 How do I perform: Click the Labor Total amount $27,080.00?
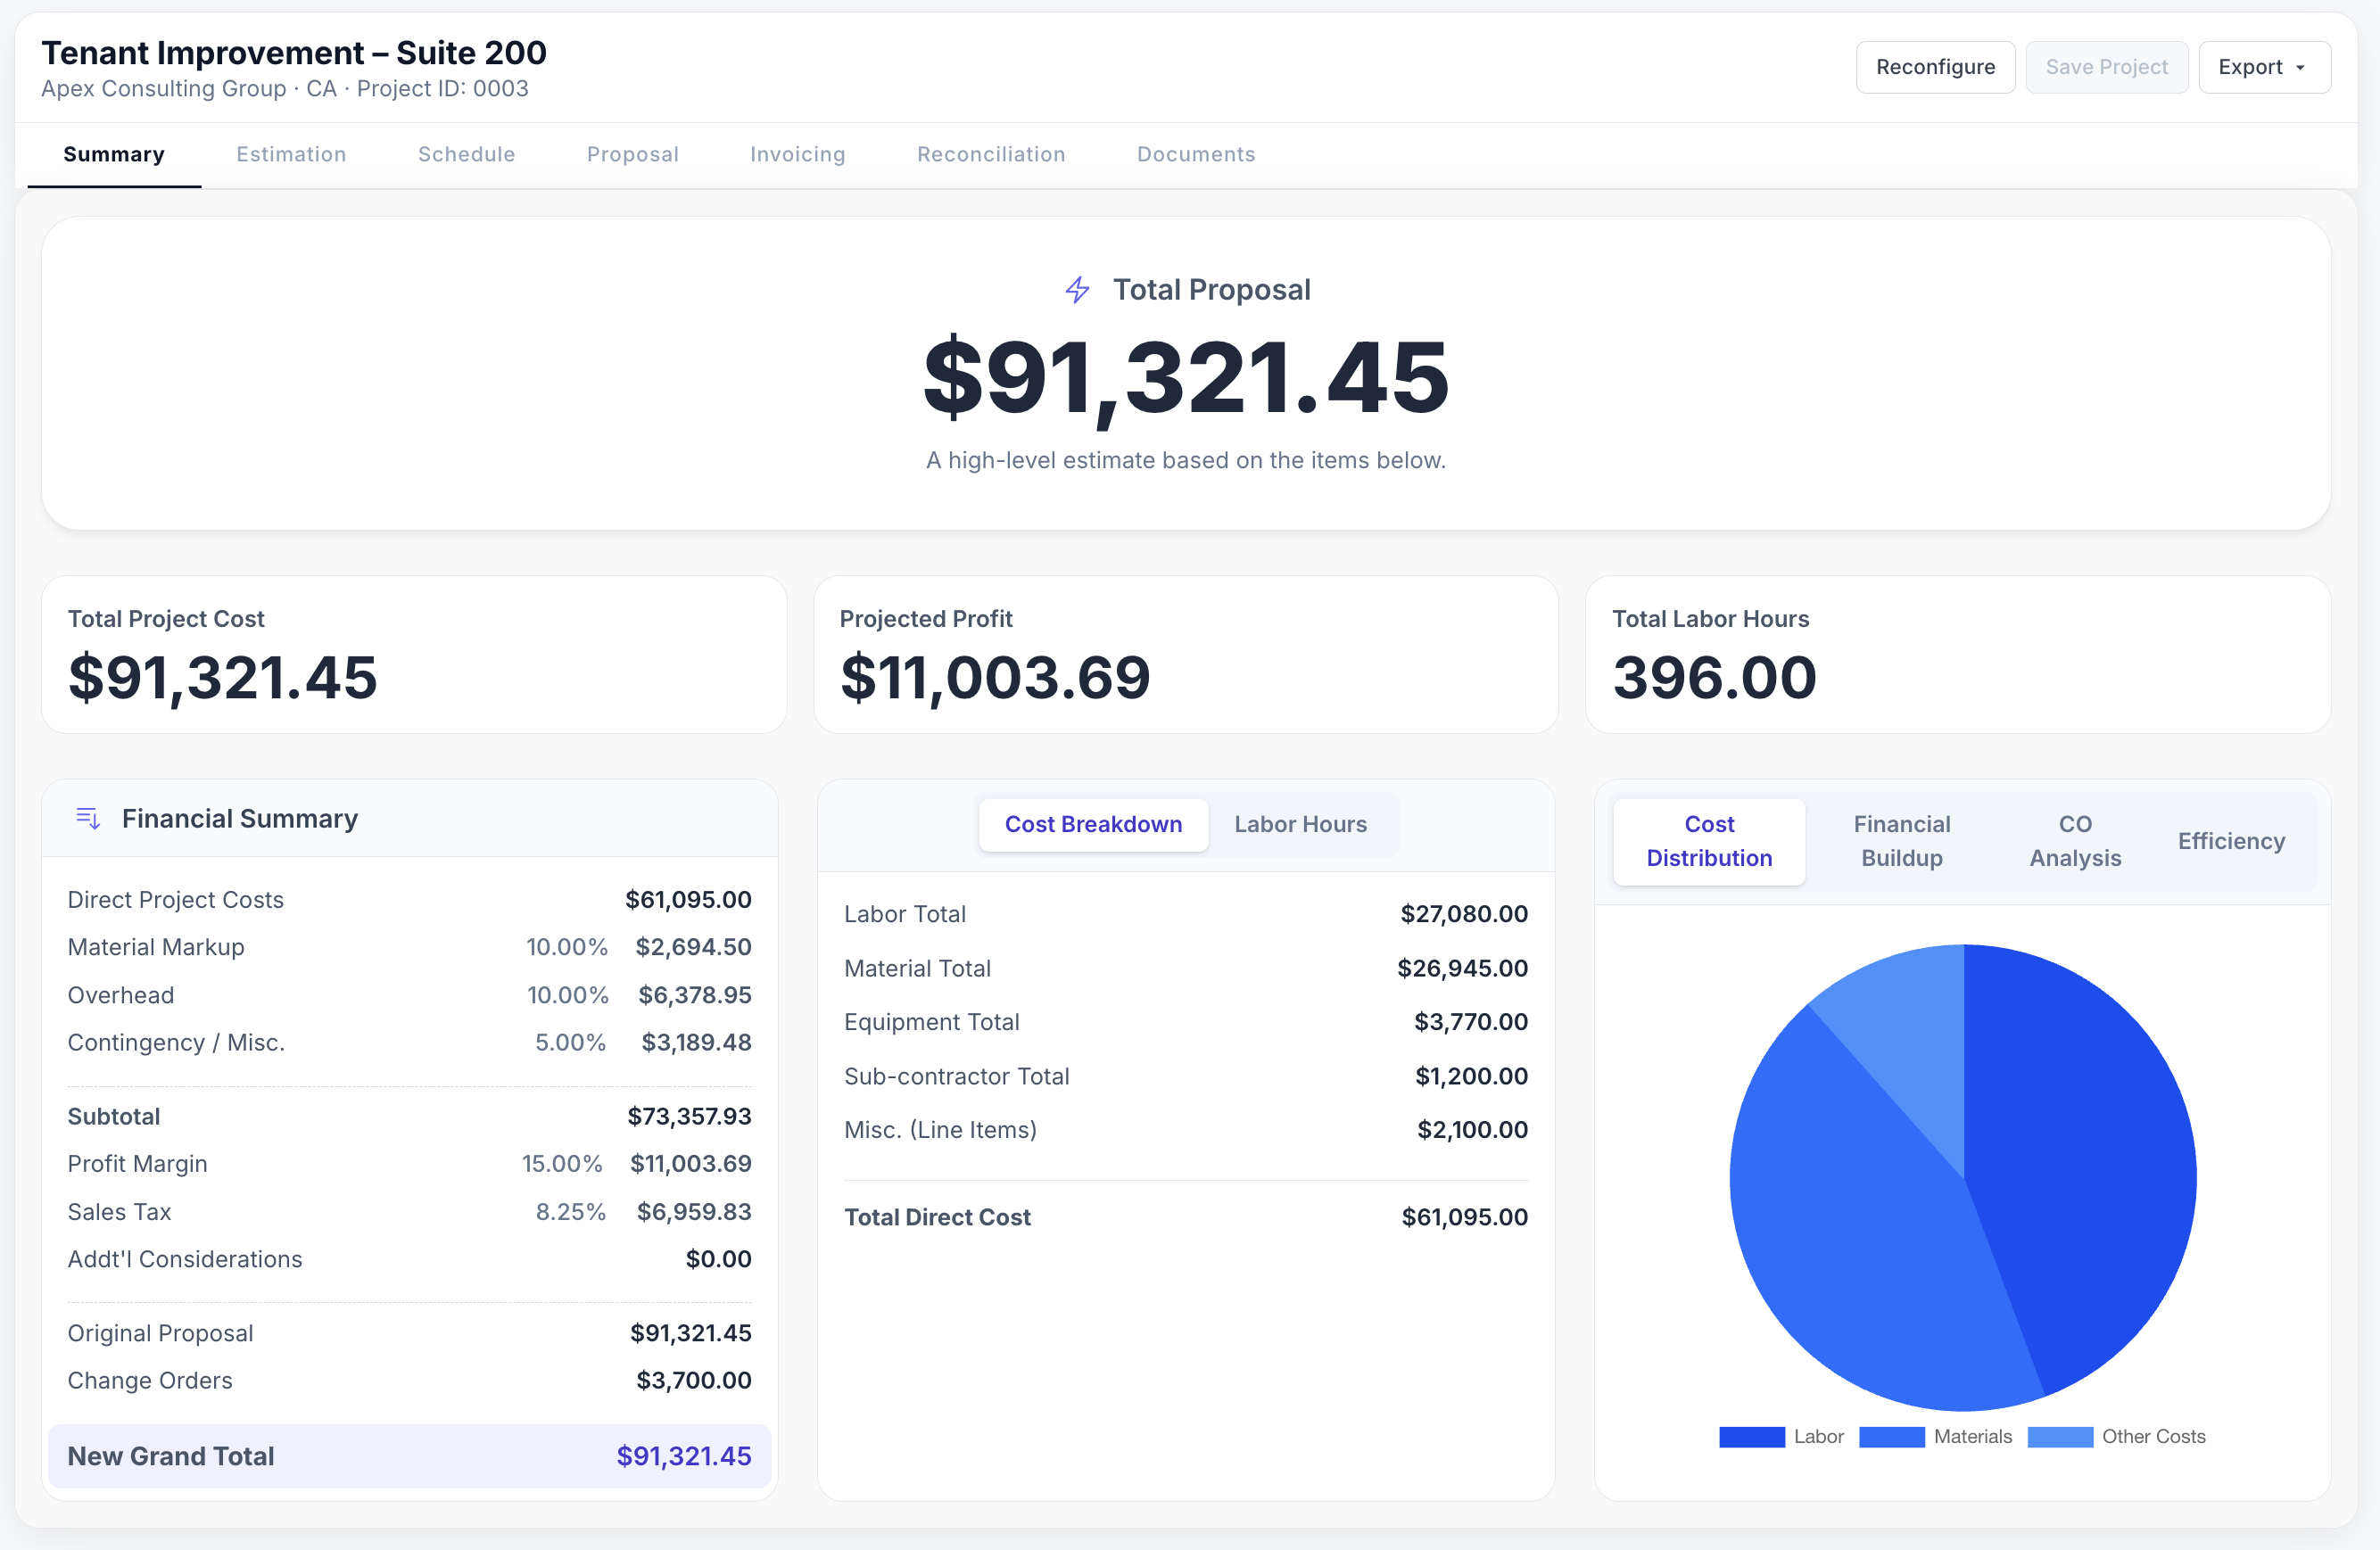(x=1464, y=913)
